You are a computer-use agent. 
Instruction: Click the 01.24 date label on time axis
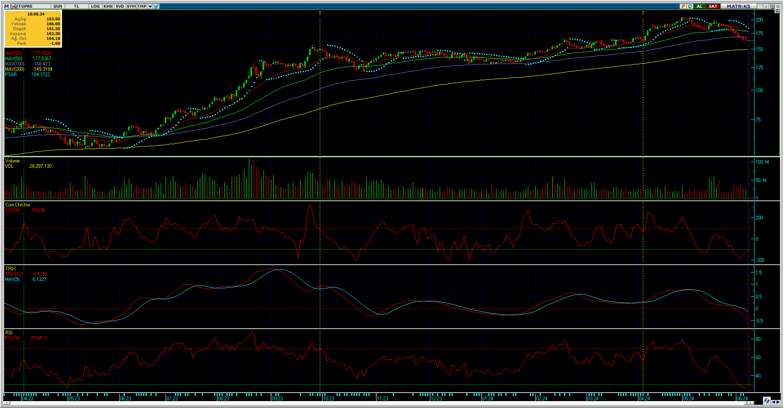[x=487, y=398]
